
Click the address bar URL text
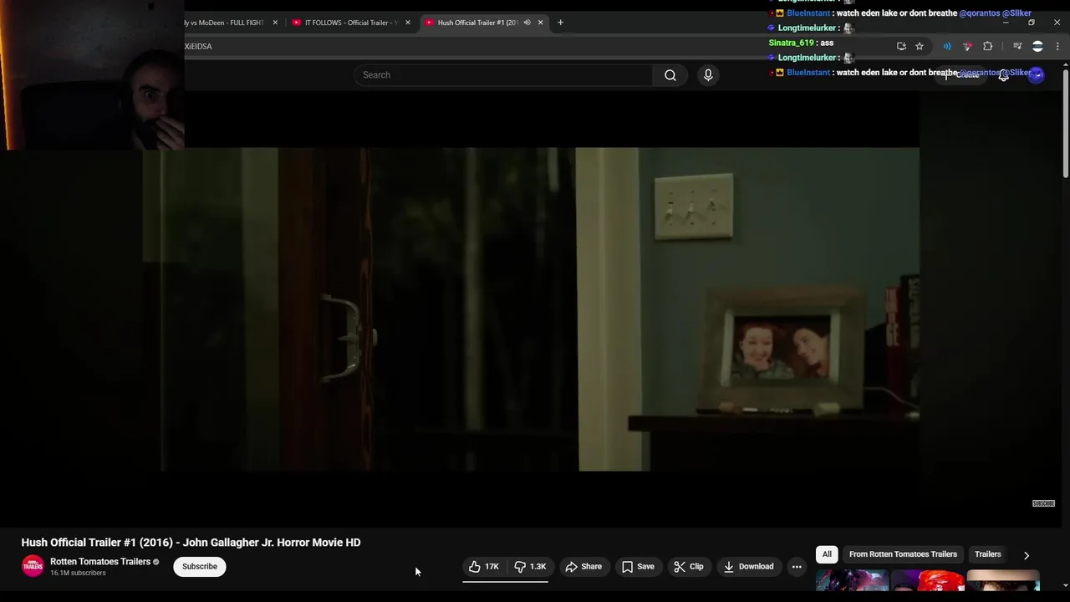(198, 46)
